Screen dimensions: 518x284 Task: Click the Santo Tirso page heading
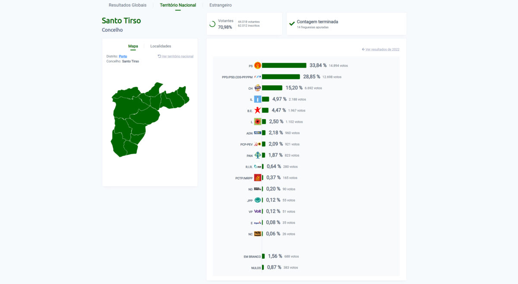(x=121, y=21)
